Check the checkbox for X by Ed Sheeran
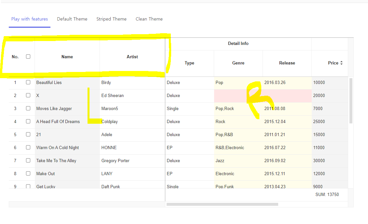 28,95
